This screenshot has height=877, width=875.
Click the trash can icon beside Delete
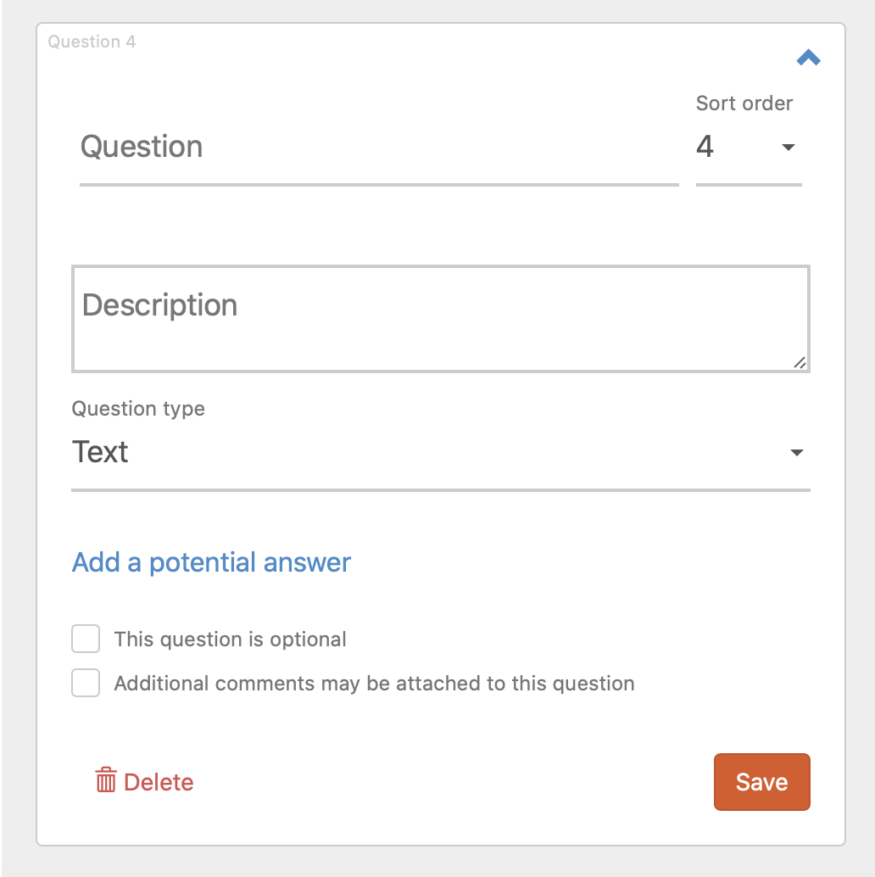pyautogui.click(x=106, y=780)
